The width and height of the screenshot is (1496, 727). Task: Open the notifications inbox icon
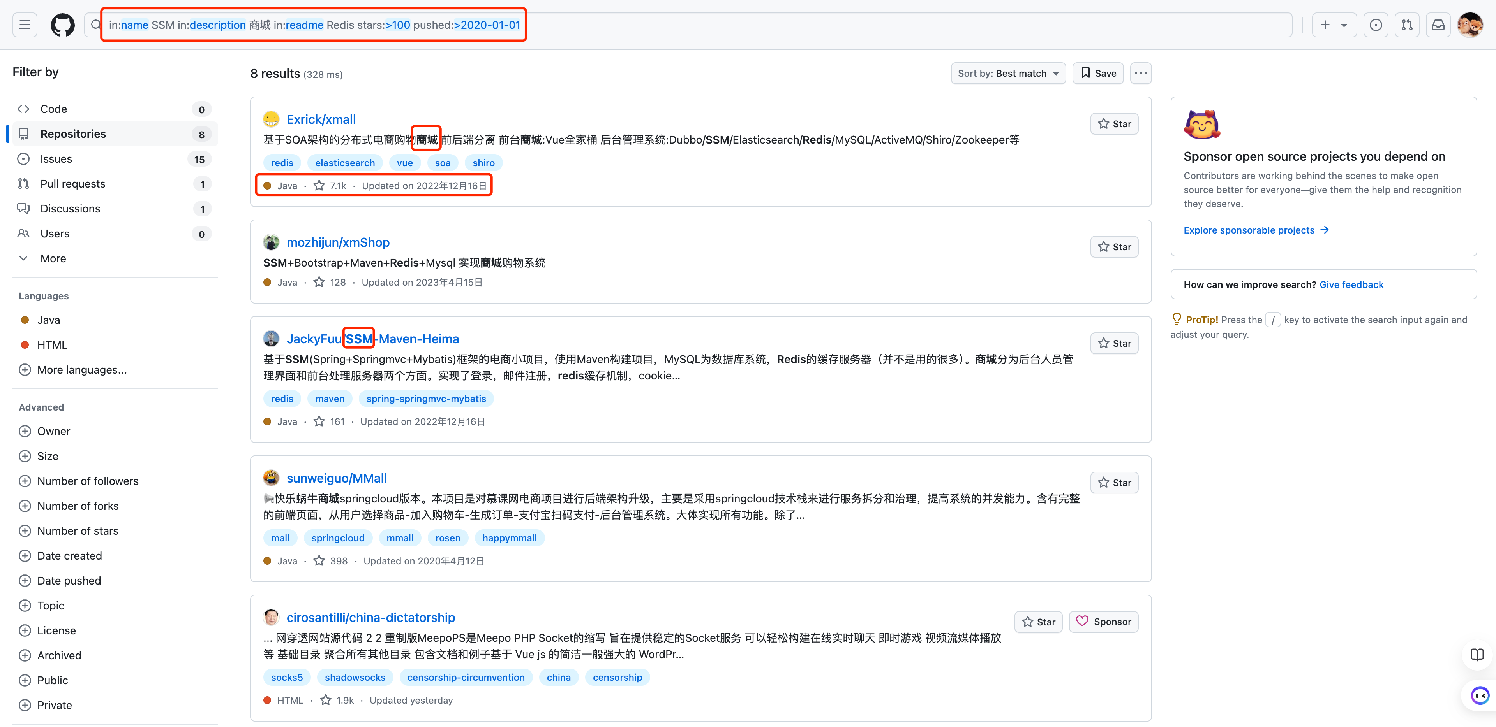coord(1438,25)
